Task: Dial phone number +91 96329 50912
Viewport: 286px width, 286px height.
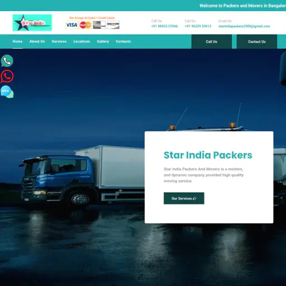Action: [198, 26]
